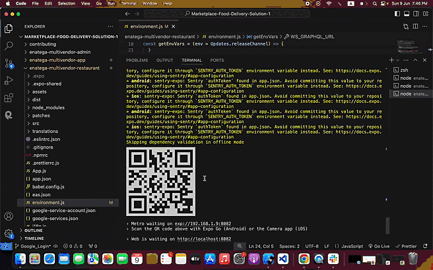
Task: Expand the TIMELINE section
Action: [x=34, y=238]
